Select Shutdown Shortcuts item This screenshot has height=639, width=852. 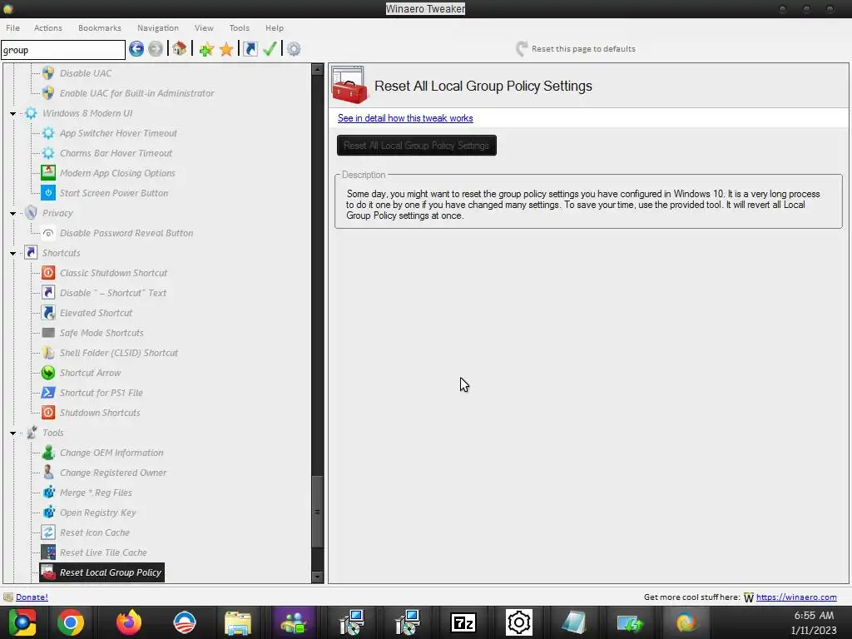[x=100, y=413]
